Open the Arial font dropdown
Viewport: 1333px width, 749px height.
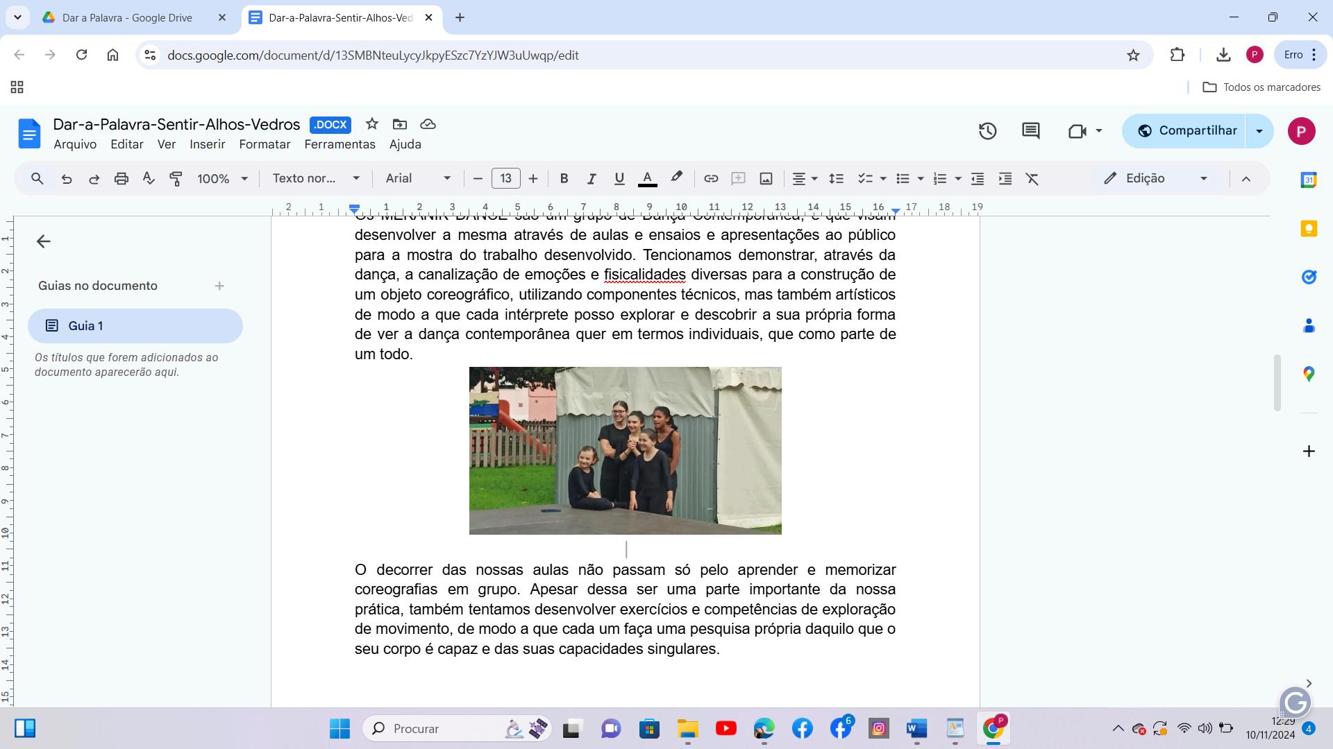(418, 179)
